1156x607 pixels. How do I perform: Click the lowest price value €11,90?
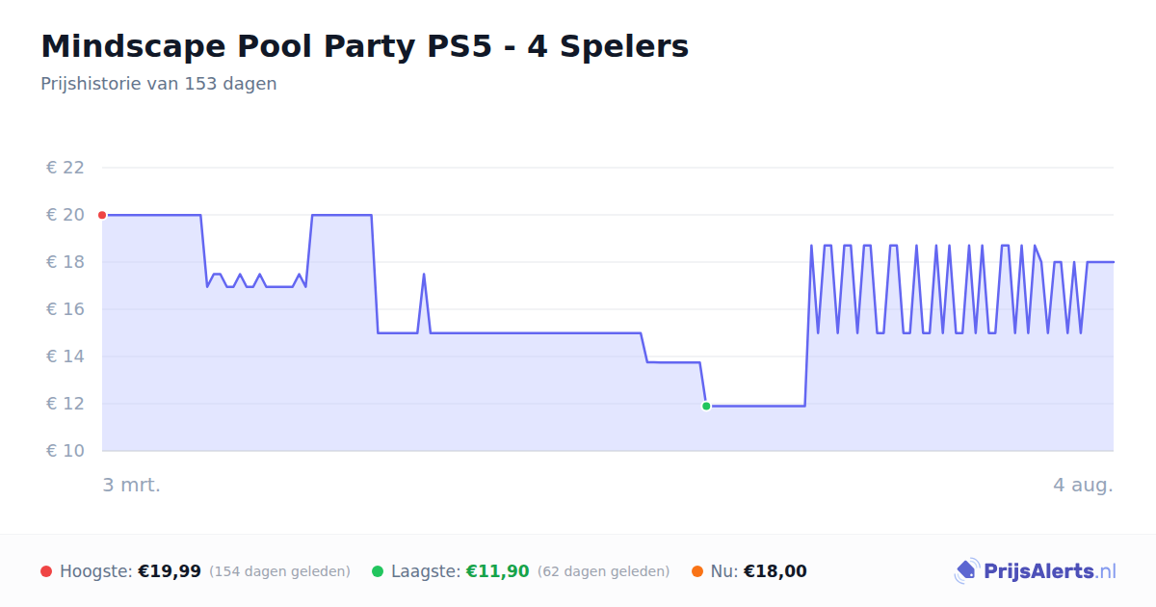498,571
